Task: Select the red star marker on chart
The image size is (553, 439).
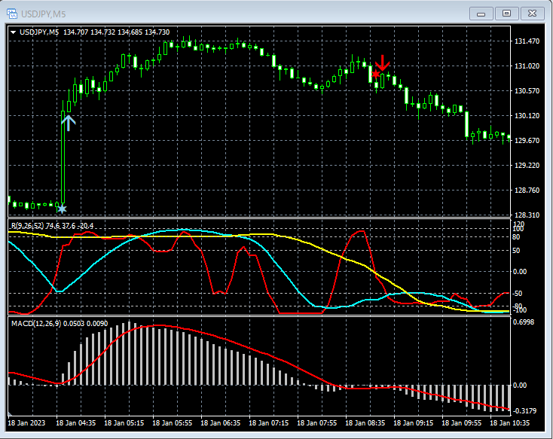Action: 375,75
